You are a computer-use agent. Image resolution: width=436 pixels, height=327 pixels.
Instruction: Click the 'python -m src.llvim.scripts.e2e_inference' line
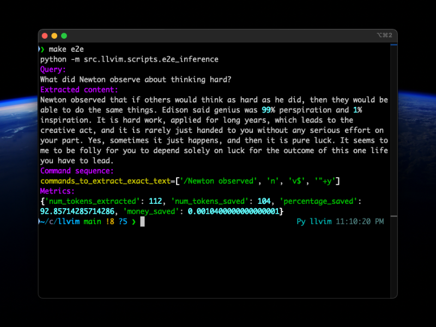(129, 59)
